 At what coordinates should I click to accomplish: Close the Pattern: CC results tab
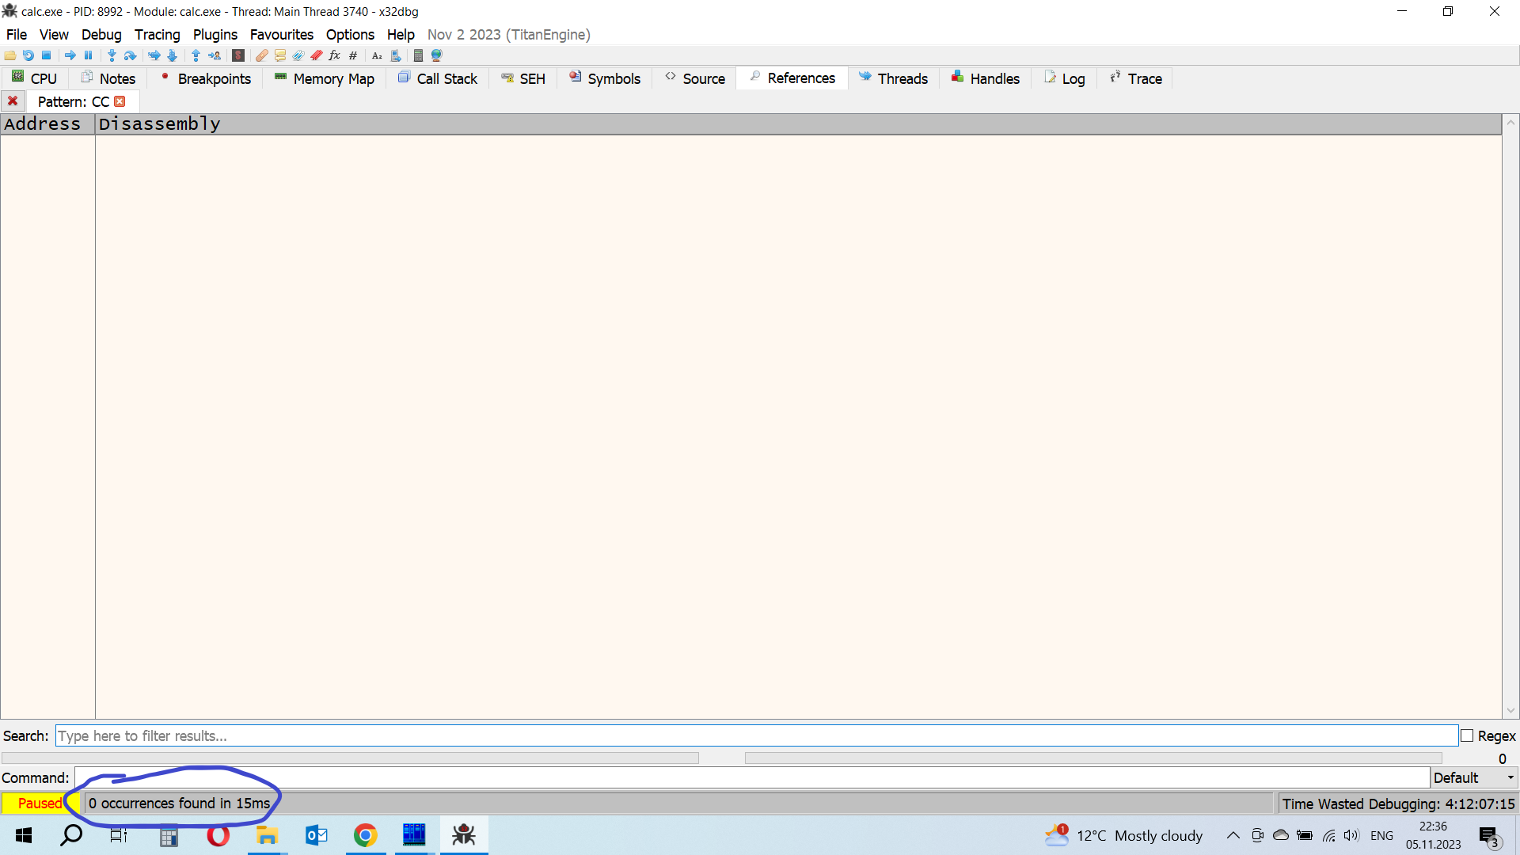[120, 101]
